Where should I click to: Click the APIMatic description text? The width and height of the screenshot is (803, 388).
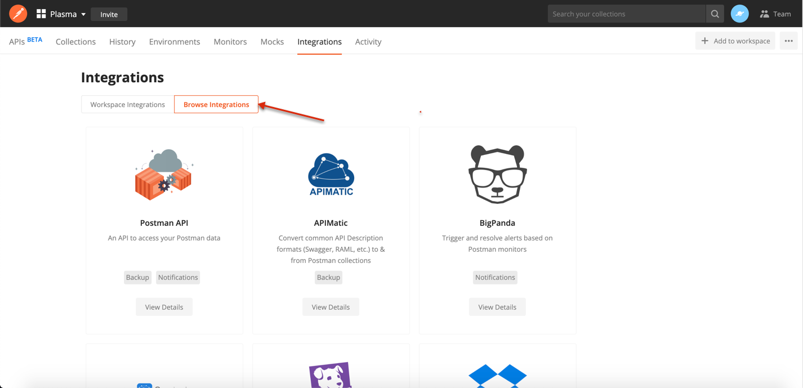point(331,249)
